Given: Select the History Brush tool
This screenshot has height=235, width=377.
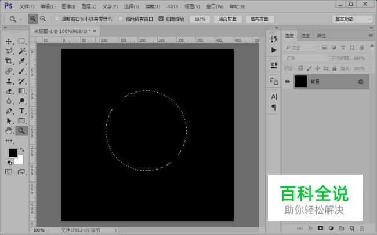Looking at the screenshot, I should pos(21,81).
